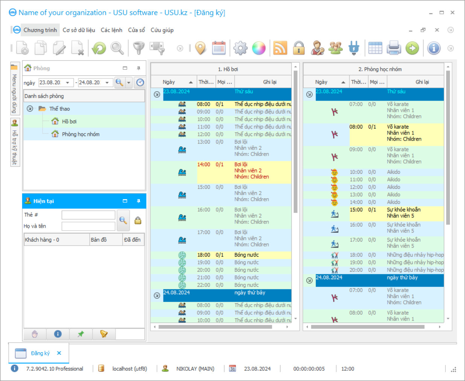Collapse the 23.08.2024 group in Hồ bơi grid
This screenshot has width=465, height=381.
tap(157, 94)
